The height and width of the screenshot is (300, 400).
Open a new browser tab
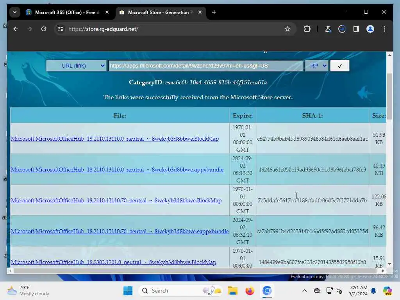click(214, 12)
